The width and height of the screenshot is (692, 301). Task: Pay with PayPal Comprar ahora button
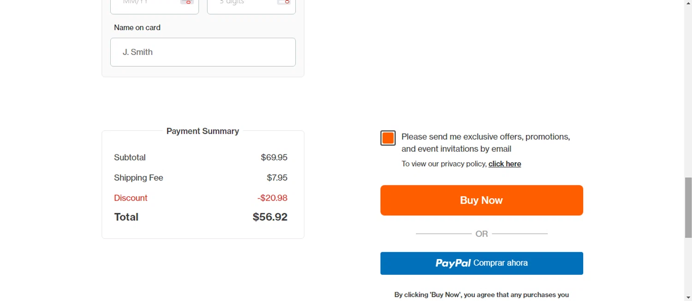point(482,263)
